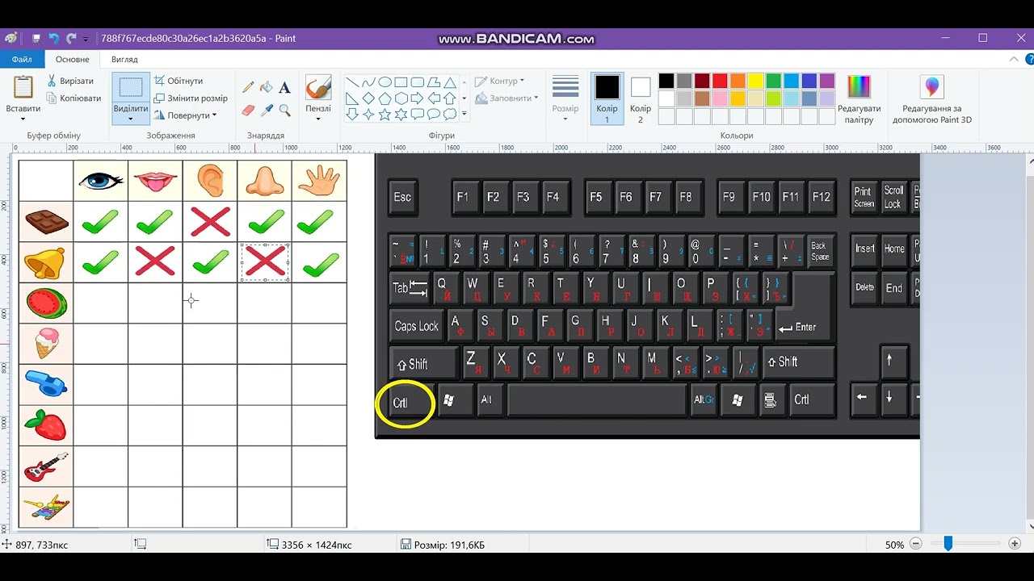Select the Color picker eyedropper tool
The image size is (1034, 581).
pyautogui.click(x=266, y=110)
